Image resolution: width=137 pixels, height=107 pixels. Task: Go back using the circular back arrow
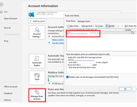tap(1, 4)
